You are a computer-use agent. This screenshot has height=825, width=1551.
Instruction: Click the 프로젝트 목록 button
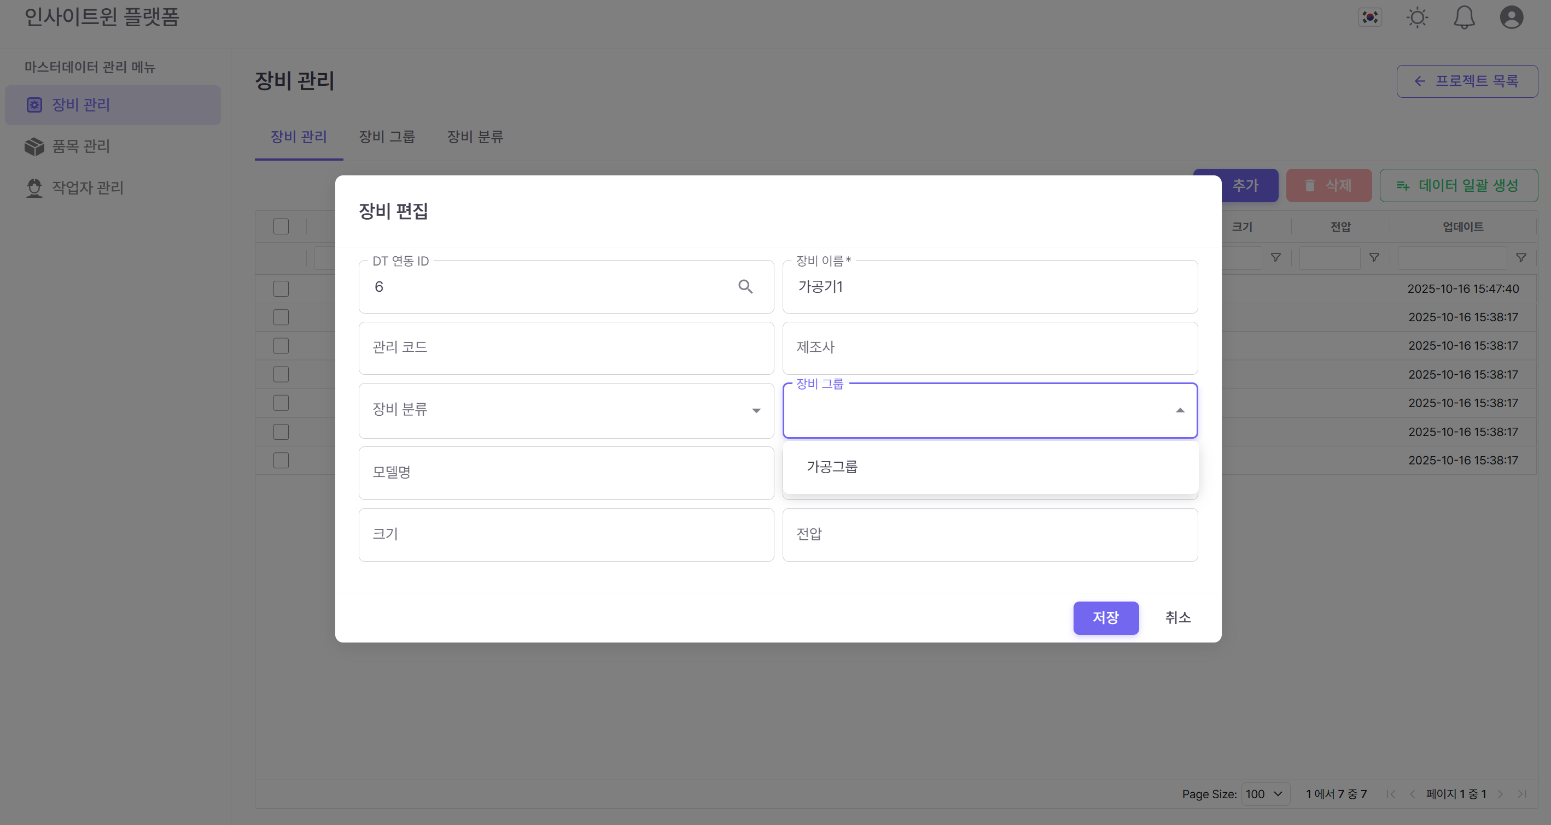1467,80
